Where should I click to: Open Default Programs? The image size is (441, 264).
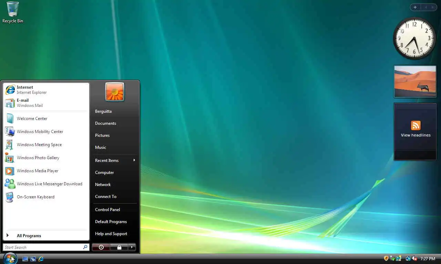click(115, 222)
